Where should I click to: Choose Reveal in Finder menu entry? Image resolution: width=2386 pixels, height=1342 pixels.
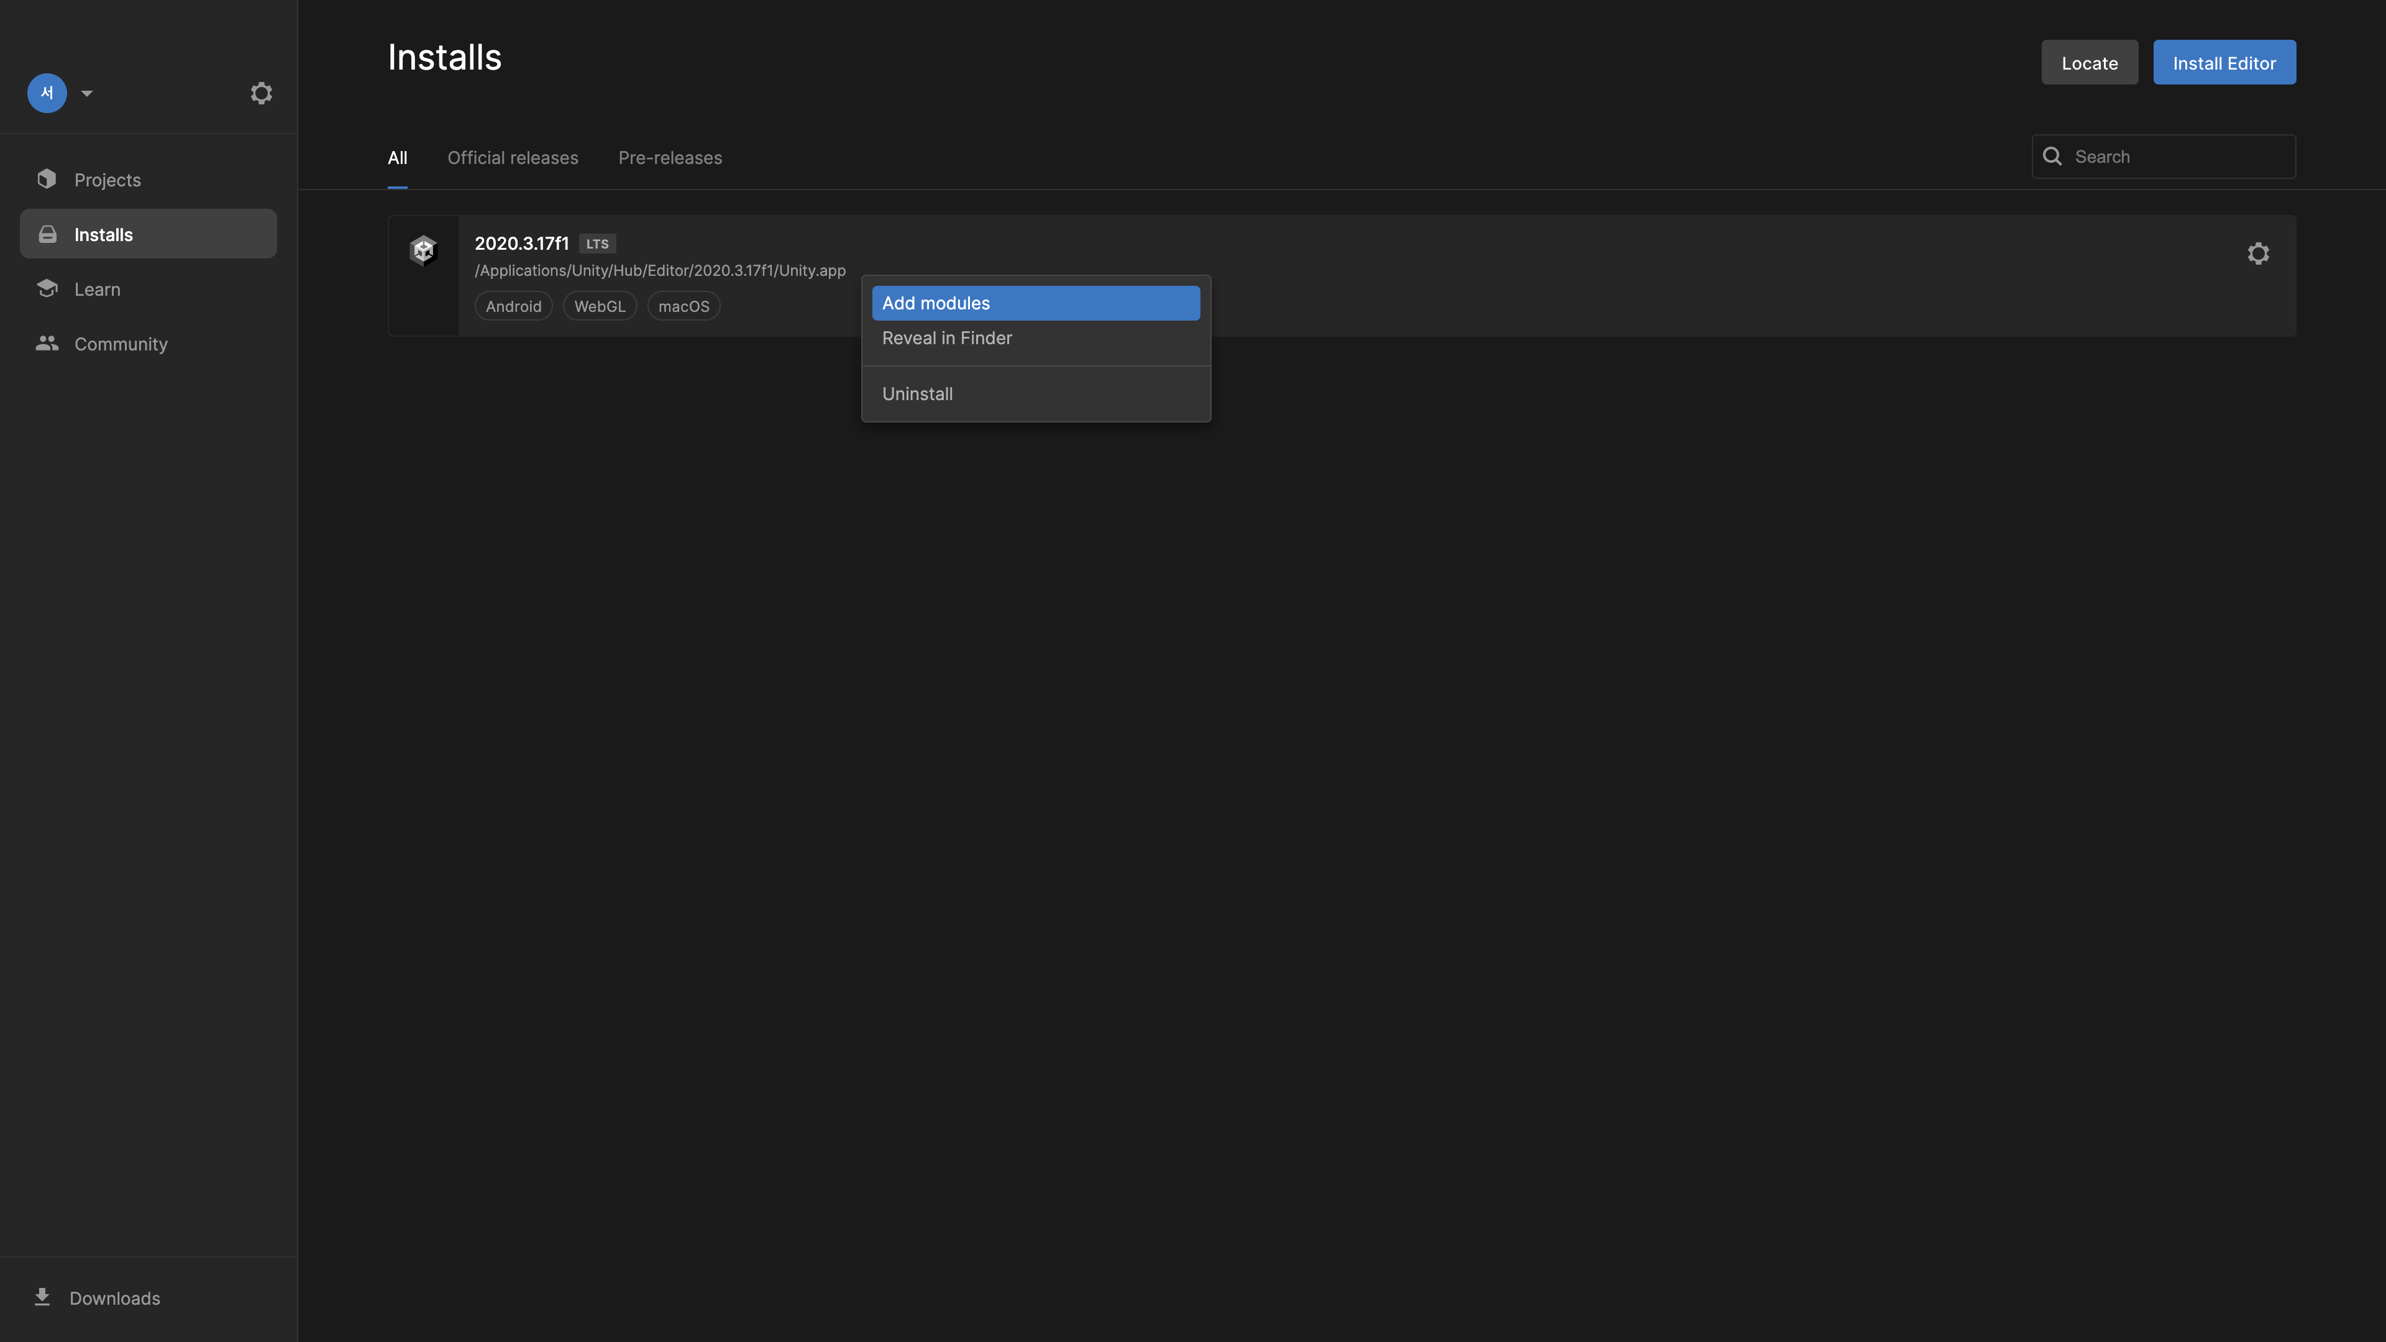[x=946, y=338]
